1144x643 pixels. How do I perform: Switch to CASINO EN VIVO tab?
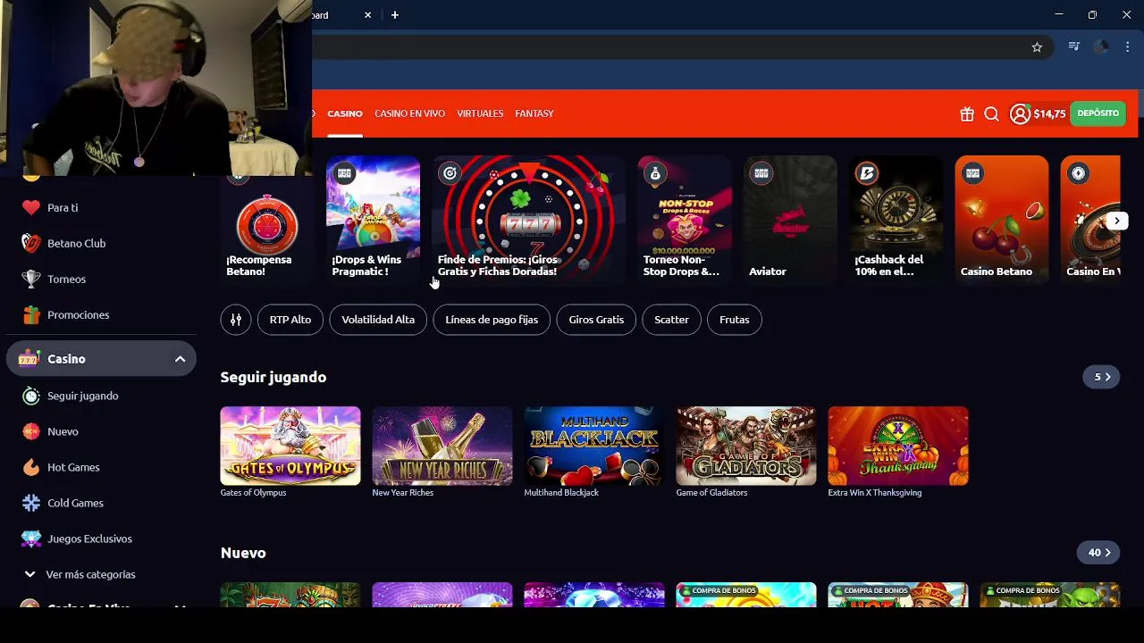pos(409,113)
